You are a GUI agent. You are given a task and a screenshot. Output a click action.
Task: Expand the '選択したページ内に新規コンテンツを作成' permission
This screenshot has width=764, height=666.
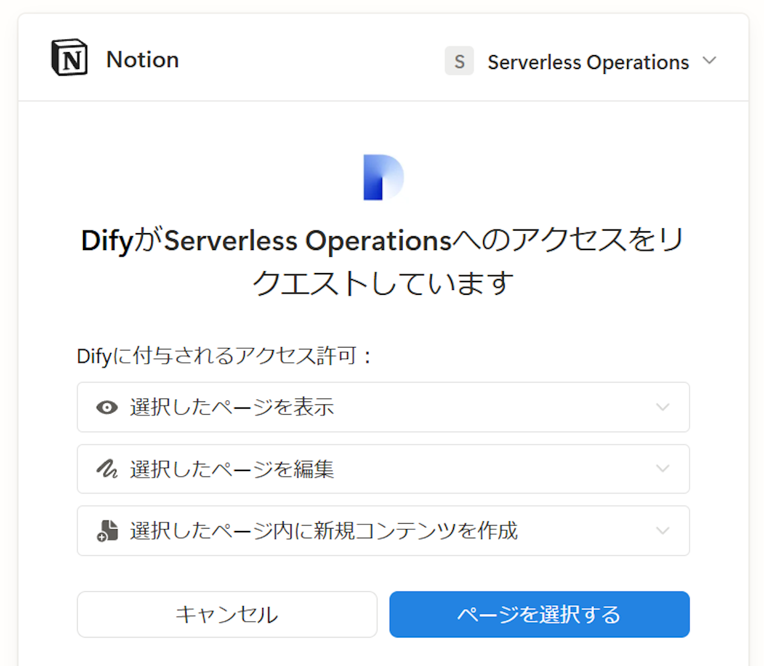(662, 531)
